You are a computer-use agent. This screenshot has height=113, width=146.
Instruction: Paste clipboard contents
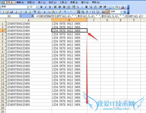(x=53, y=12)
